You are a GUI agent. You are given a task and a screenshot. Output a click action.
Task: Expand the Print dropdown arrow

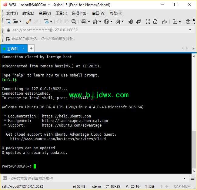click(x=89, y=22)
